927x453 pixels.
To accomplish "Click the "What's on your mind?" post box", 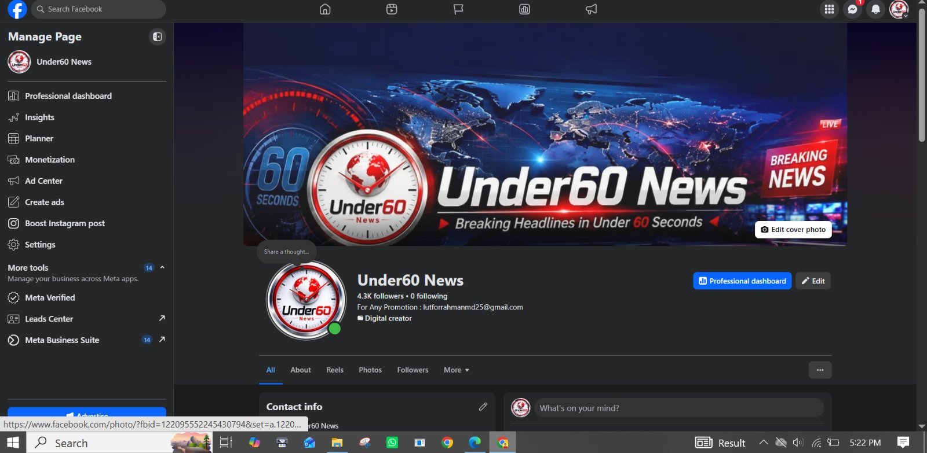I will pyautogui.click(x=679, y=408).
